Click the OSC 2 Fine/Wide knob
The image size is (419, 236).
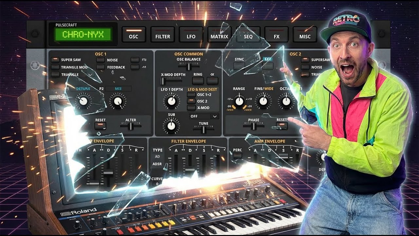coord(263,101)
